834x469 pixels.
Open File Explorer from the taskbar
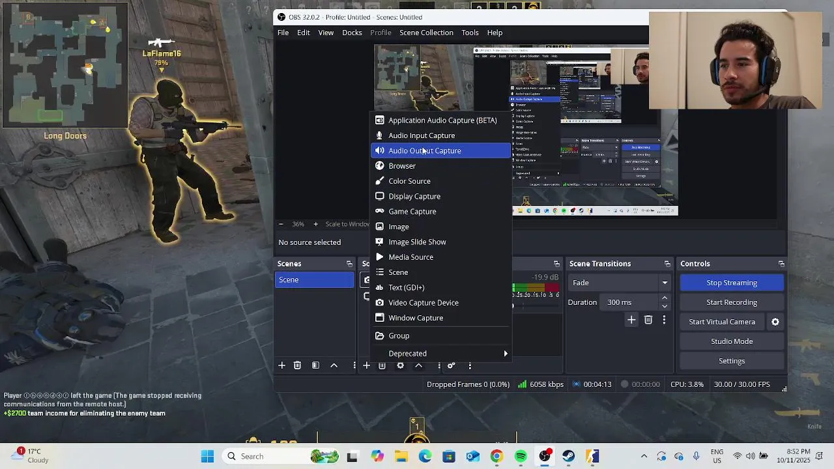click(x=401, y=456)
